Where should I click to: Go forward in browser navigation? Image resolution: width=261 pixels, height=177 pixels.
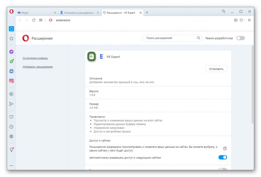pyautogui.click(x=26, y=20)
